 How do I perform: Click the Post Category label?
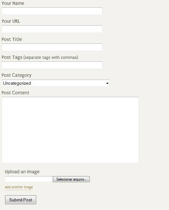click(17, 75)
